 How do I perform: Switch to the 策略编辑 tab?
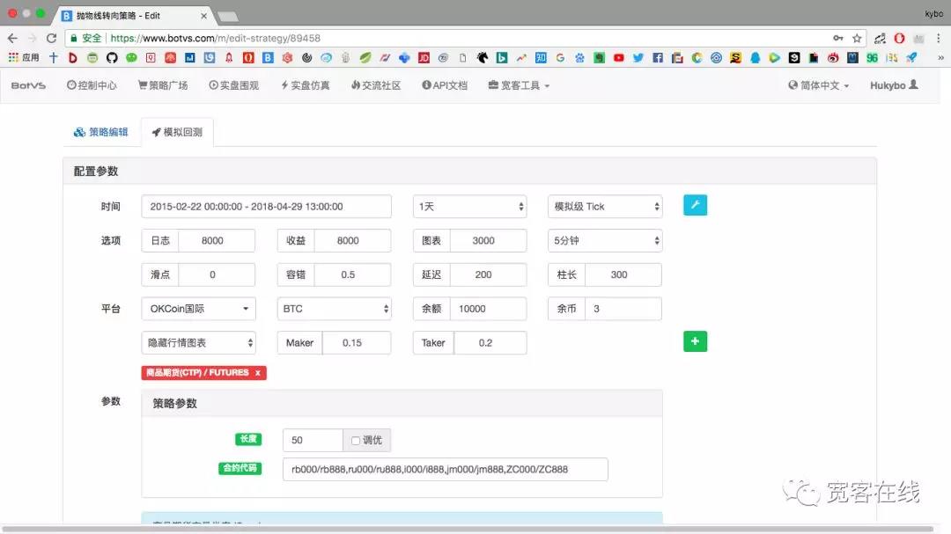point(101,132)
